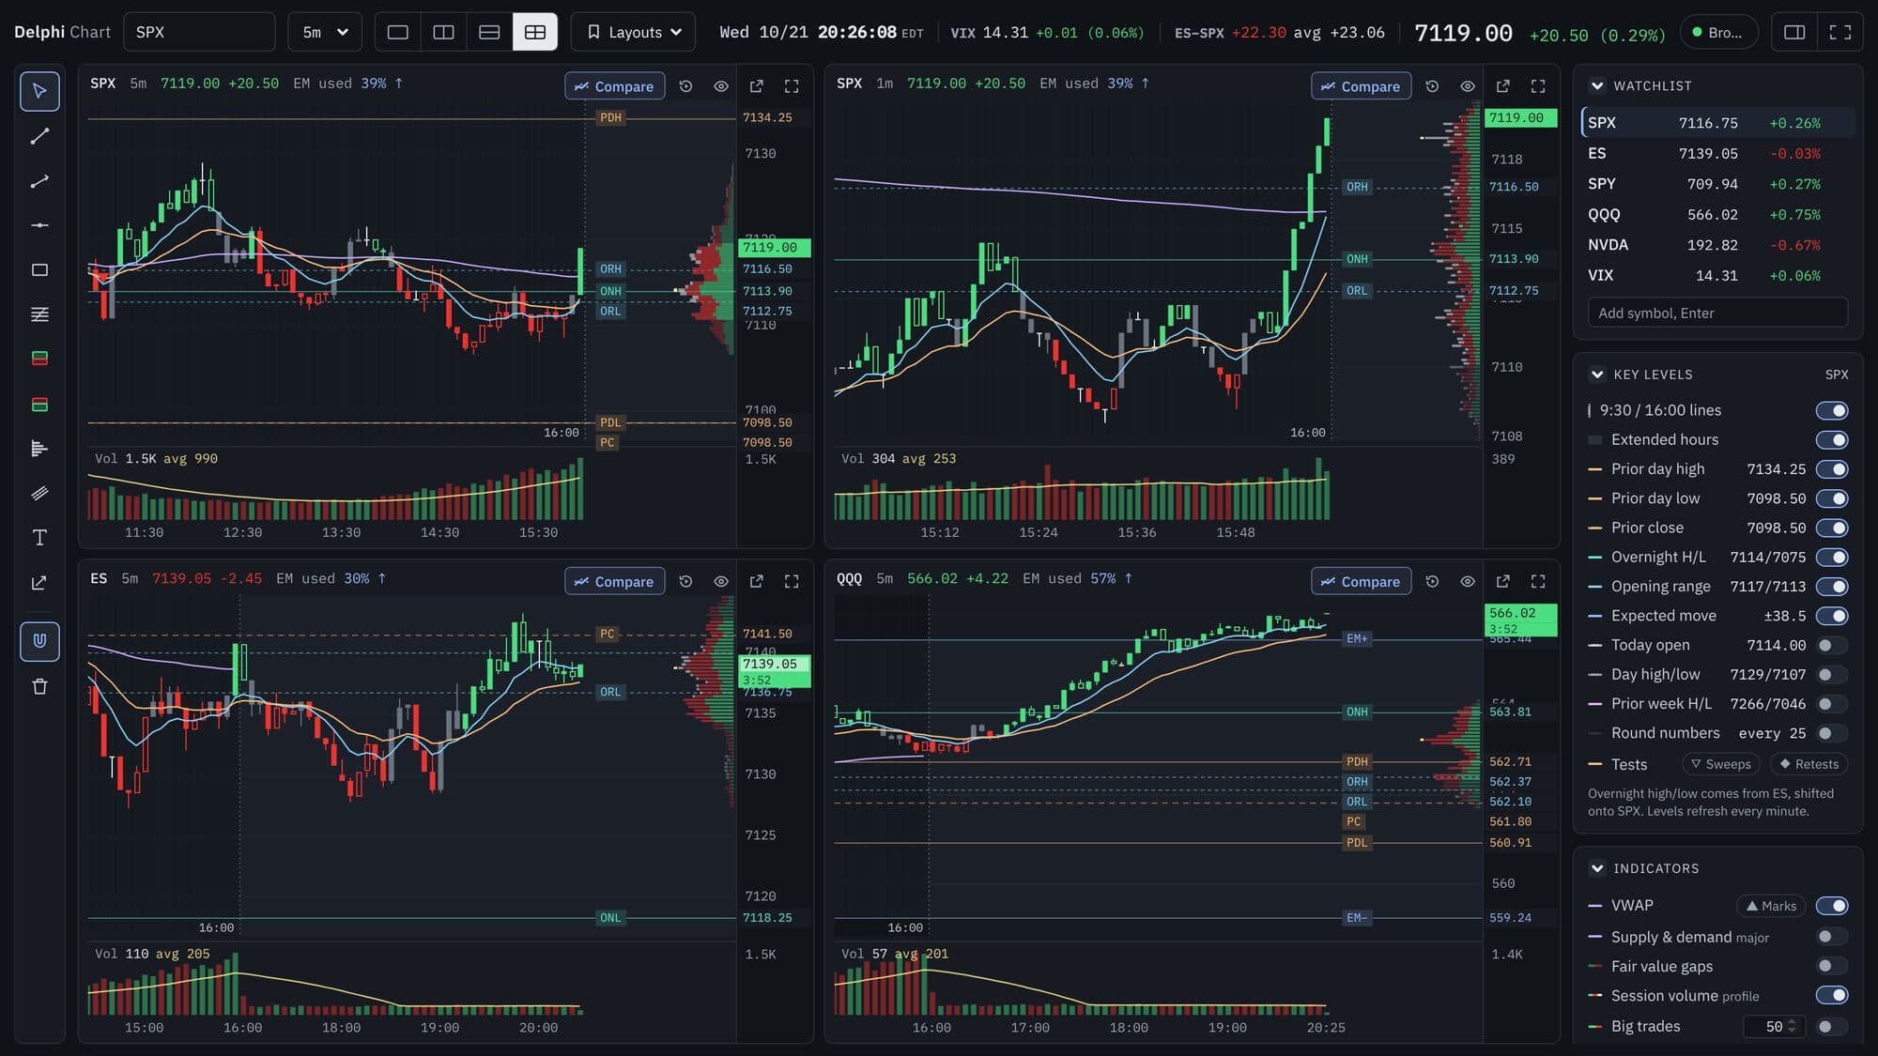This screenshot has width=1878, height=1056.
Task: Select the Fibonacci levels tool
Action: (39, 314)
